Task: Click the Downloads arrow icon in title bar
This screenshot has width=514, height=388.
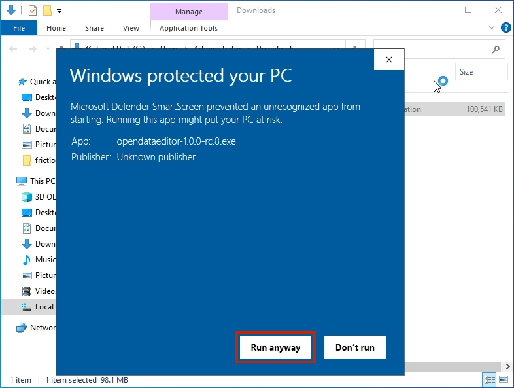Action: click(x=11, y=10)
